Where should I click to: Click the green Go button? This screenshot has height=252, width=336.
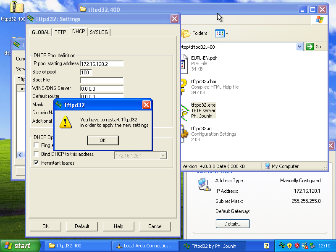(314, 47)
